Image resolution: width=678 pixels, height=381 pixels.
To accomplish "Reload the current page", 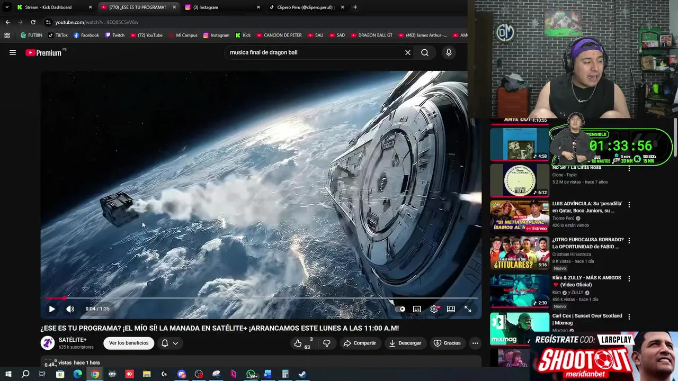I will 33,22.
